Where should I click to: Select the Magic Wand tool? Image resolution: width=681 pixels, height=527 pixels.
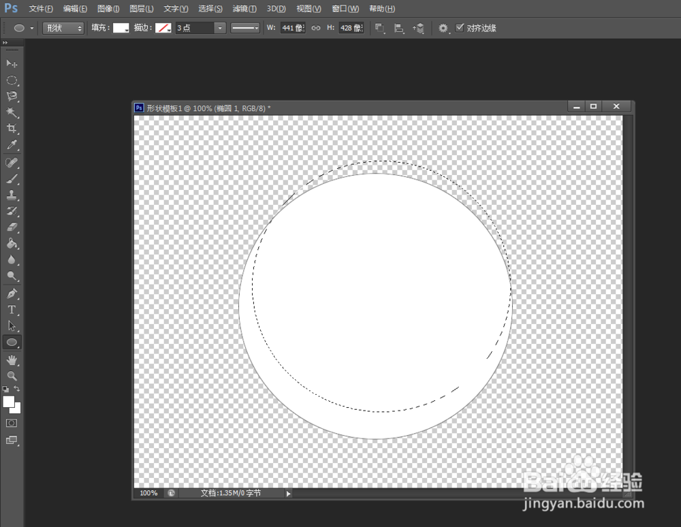point(12,113)
